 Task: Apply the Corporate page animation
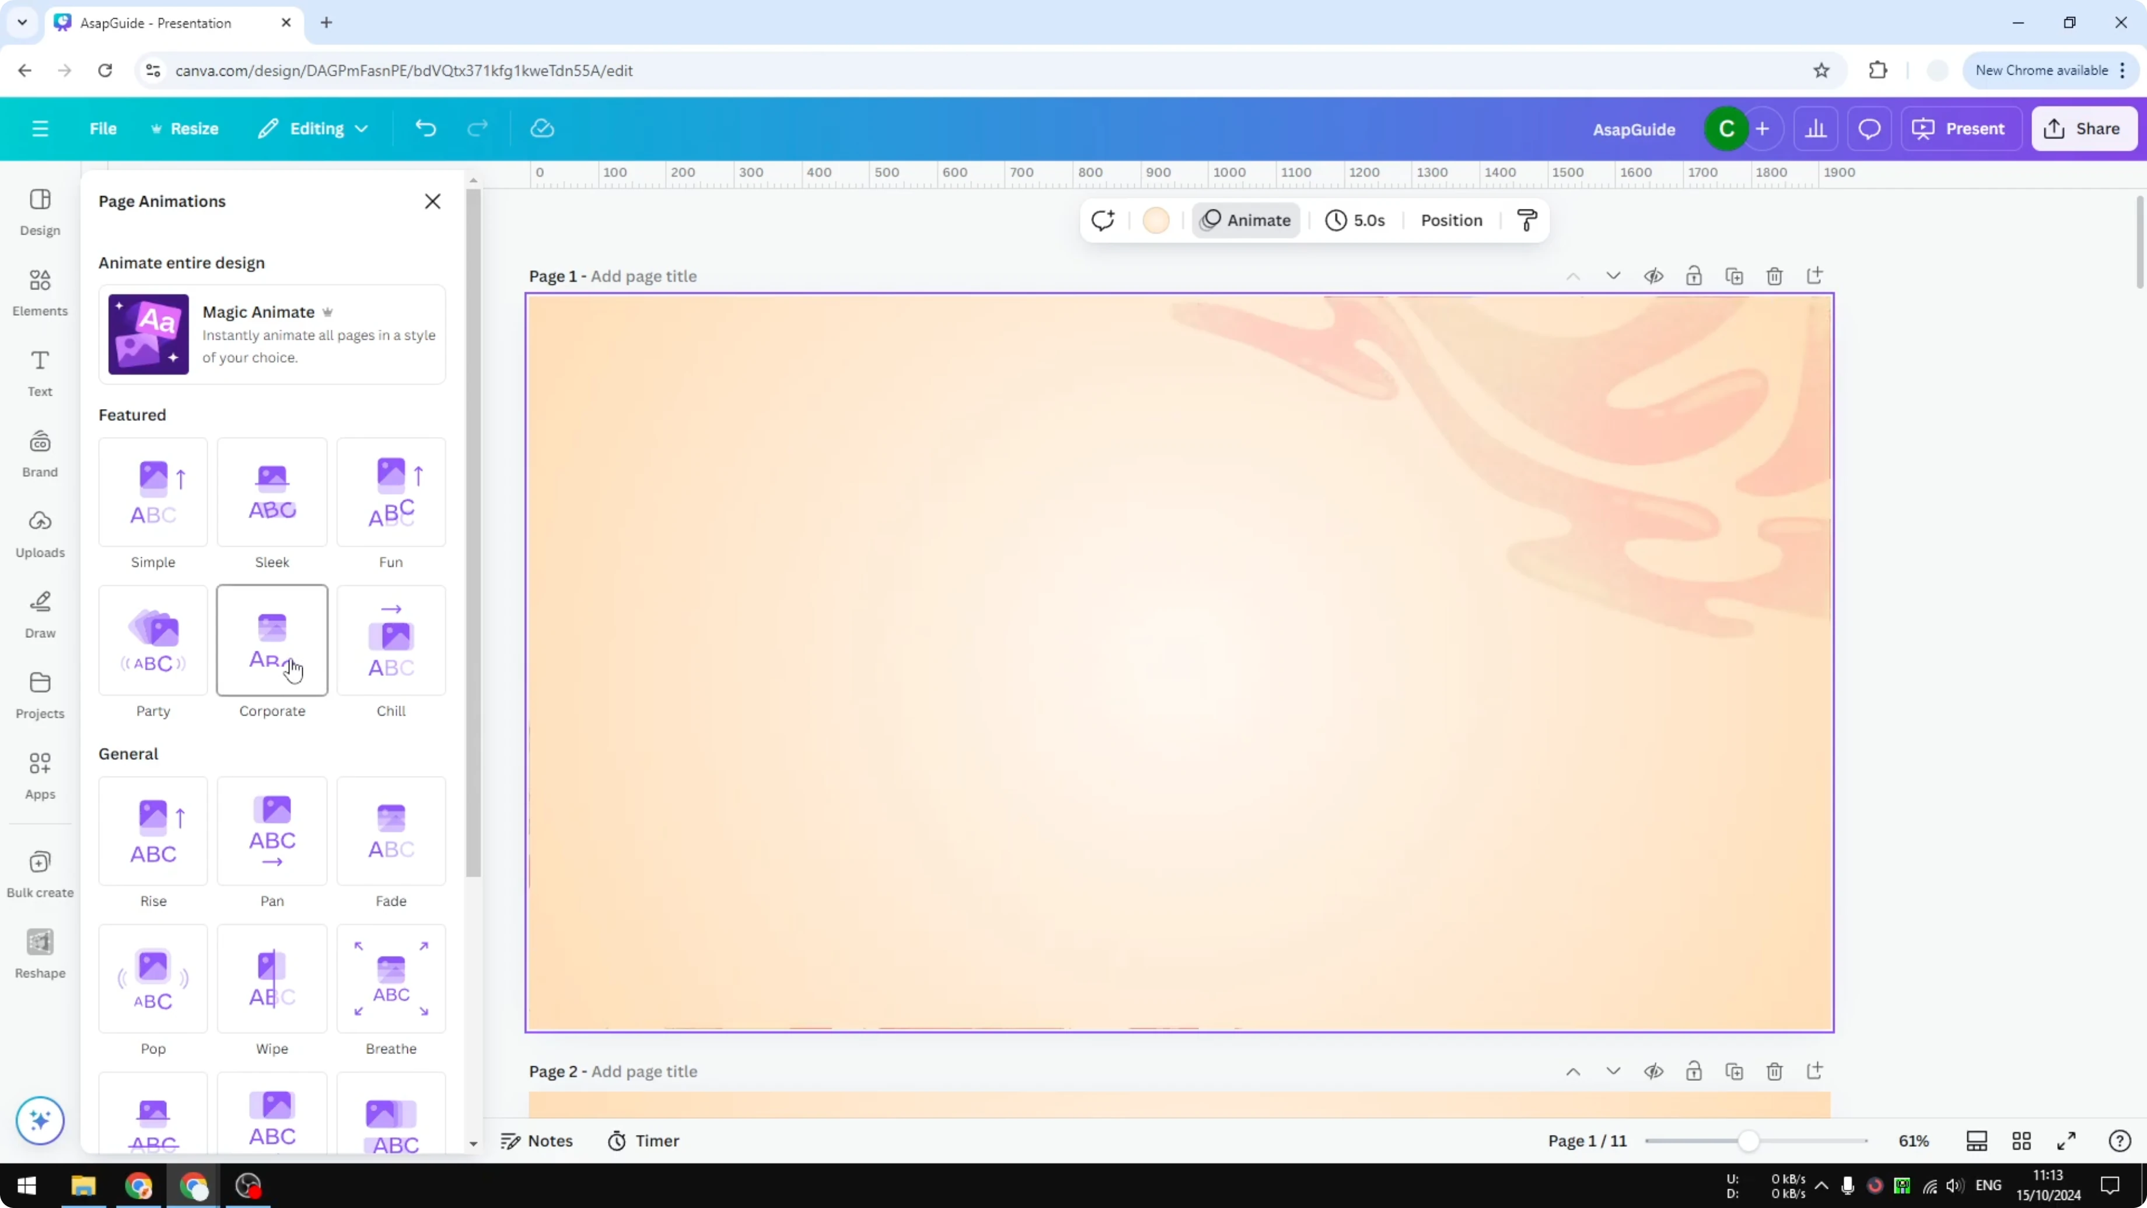pyautogui.click(x=272, y=640)
